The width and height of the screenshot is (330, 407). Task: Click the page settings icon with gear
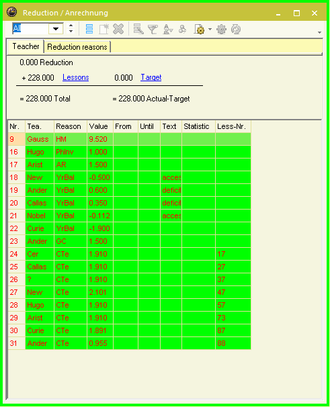pyautogui.click(x=200, y=29)
